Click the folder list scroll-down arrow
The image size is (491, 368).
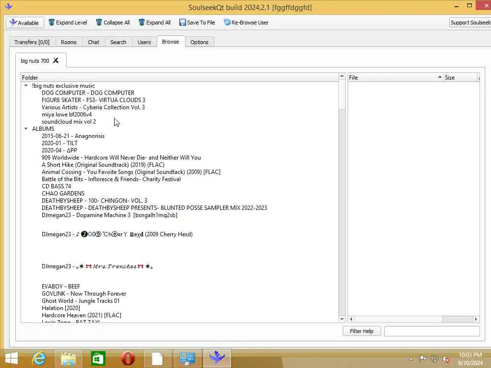pos(342,319)
